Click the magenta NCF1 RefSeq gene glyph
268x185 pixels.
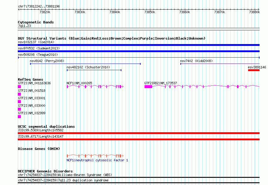tap(95, 87)
